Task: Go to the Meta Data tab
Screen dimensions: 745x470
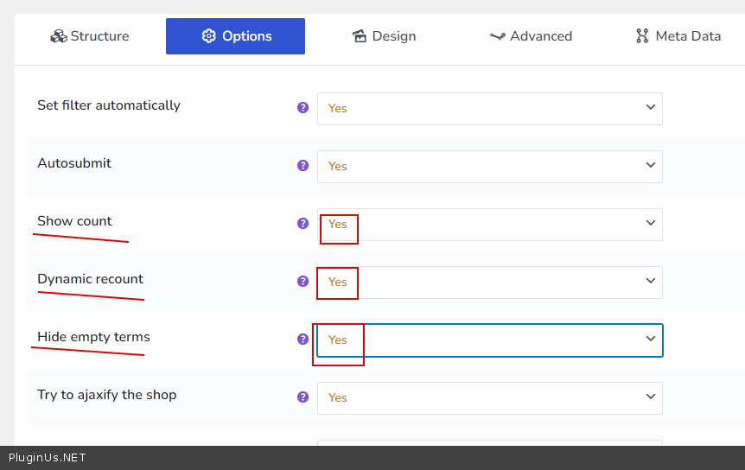Action: [x=678, y=36]
